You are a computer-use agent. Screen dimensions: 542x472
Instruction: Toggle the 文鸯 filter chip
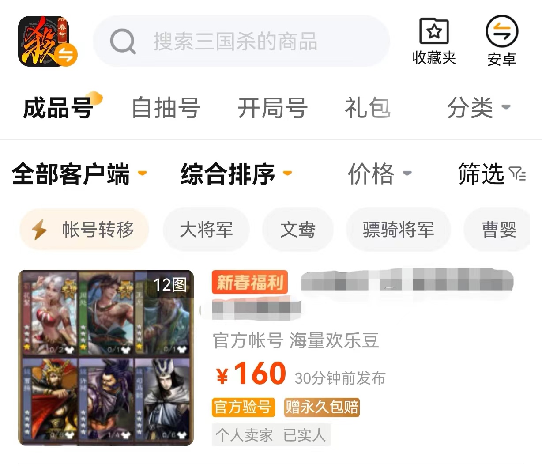pos(298,230)
